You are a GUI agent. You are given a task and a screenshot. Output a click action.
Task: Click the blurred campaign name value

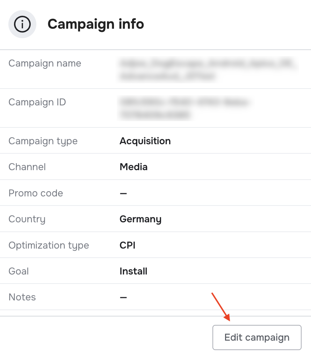click(x=208, y=69)
